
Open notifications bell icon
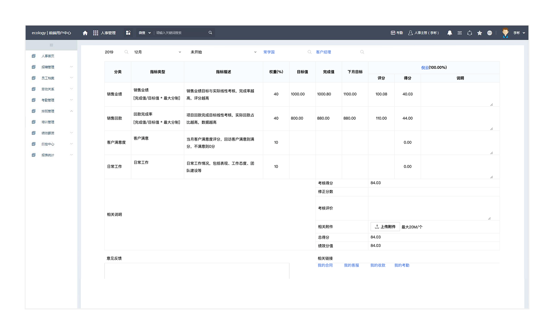[x=449, y=33]
